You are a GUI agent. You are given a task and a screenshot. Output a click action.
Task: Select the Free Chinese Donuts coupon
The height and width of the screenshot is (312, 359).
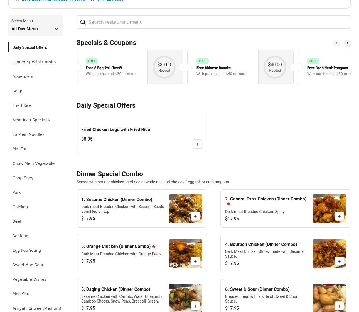[223, 67]
